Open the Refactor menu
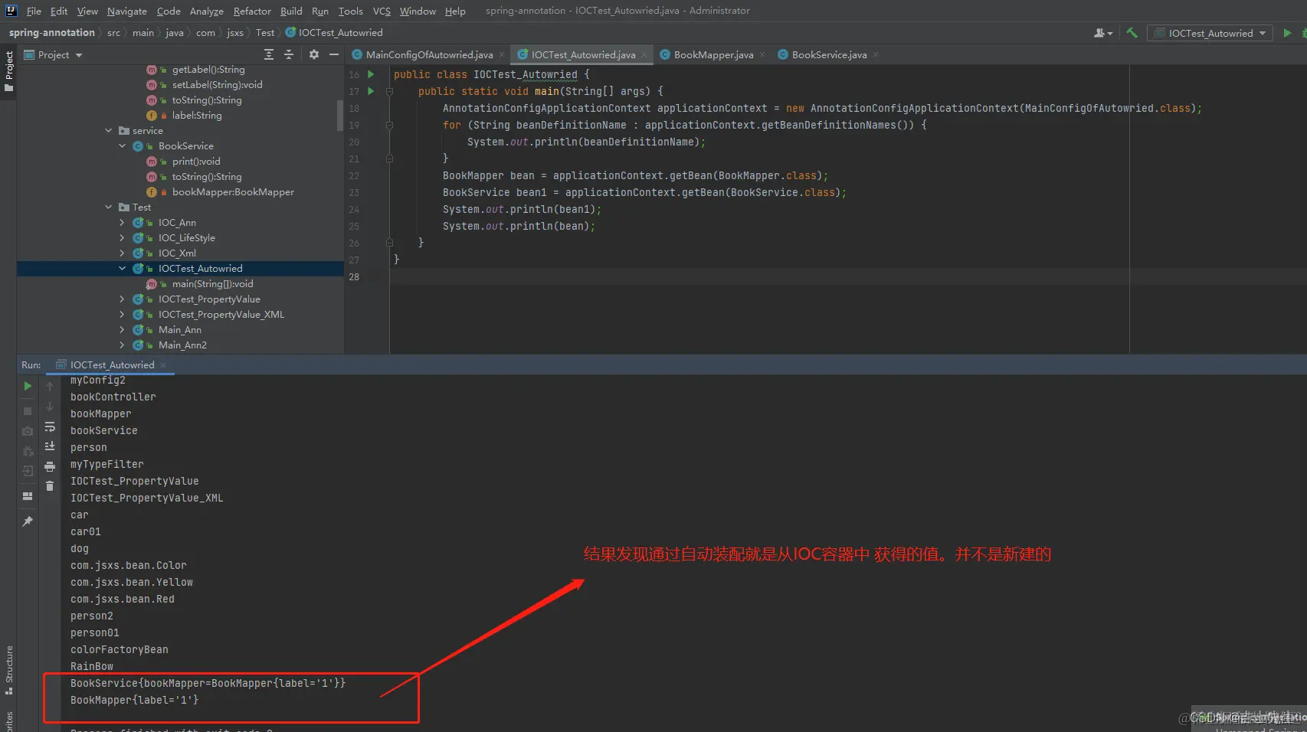The height and width of the screenshot is (732, 1307). coord(252,11)
